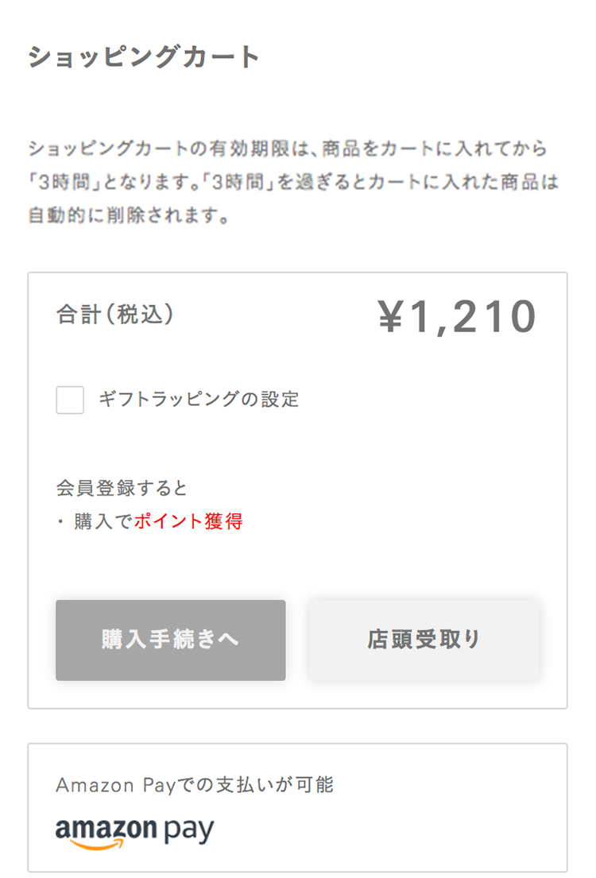This screenshot has width=596, height=878.
Task: Click the bullet point before 購入で
Action: point(60,522)
